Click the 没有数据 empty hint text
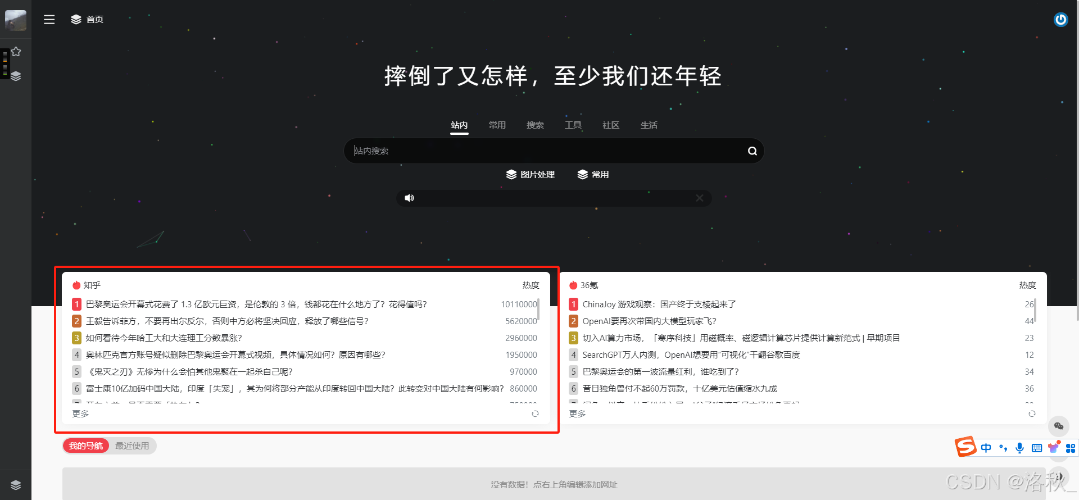Viewport: 1079px width, 500px height. (x=554, y=484)
